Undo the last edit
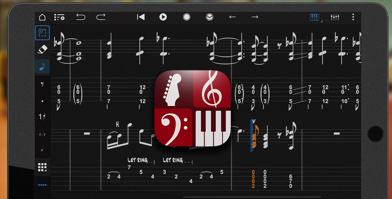392x199 pixels. [81, 17]
